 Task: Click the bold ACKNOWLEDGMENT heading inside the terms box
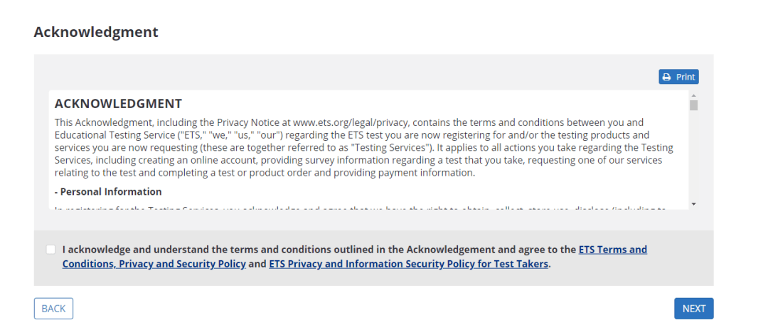point(118,104)
